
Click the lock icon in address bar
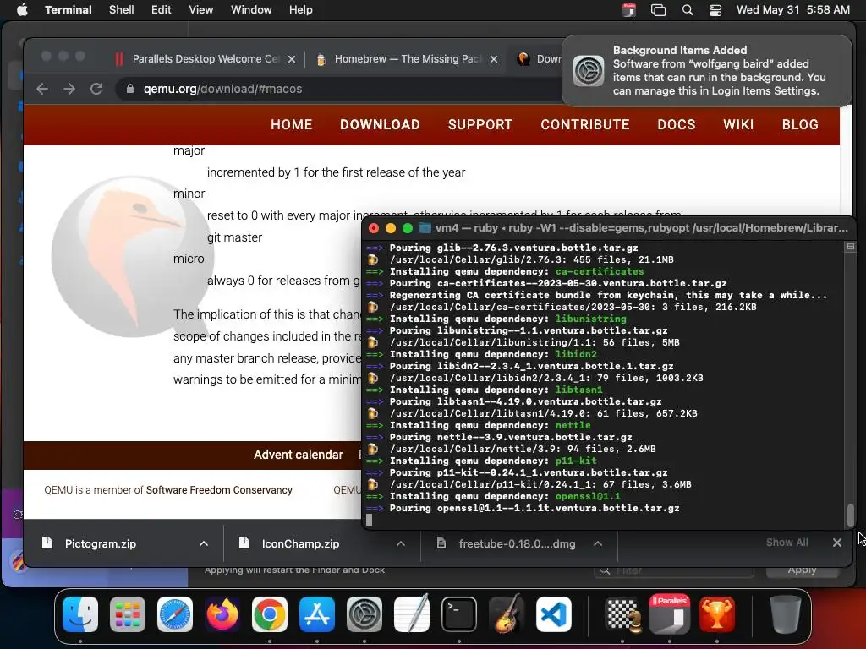point(130,89)
